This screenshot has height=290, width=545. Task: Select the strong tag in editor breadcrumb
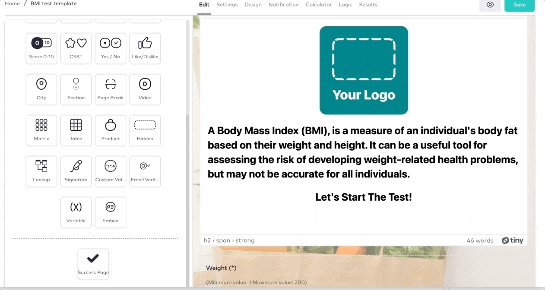246,240
